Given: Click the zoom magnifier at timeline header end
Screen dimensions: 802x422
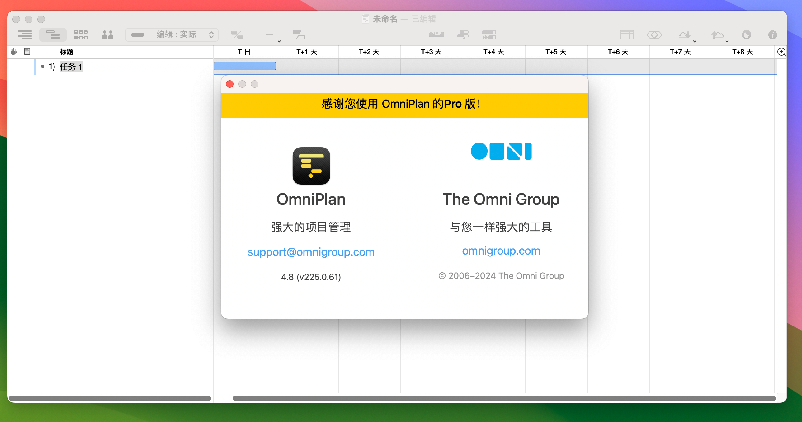Looking at the screenshot, I should click(782, 52).
